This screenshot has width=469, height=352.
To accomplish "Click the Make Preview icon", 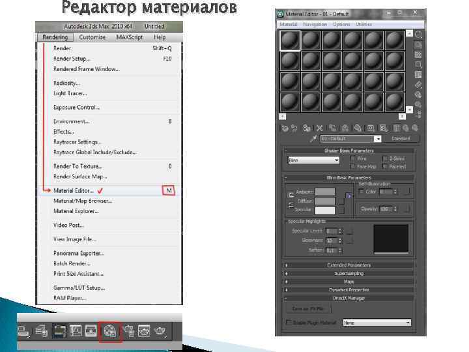I will tap(418, 85).
